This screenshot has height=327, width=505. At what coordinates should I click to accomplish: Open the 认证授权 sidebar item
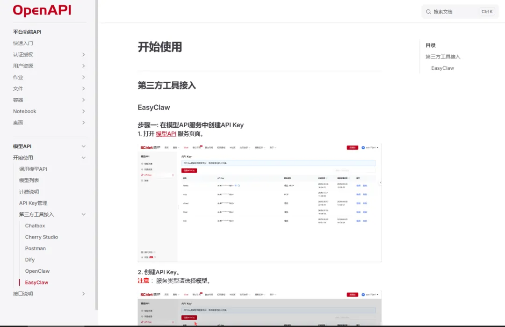pyautogui.click(x=23, y=54)
